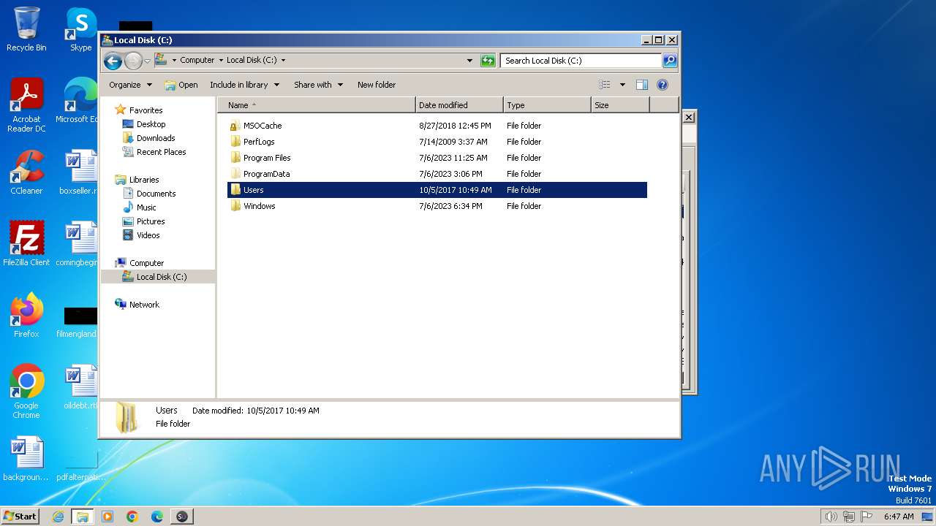
Task: Click Windows Explorer taskbar button
Action: 83,517
